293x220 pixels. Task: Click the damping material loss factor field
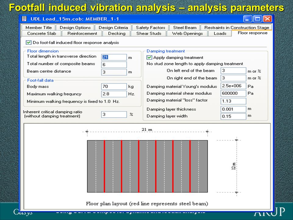point(233,101)
